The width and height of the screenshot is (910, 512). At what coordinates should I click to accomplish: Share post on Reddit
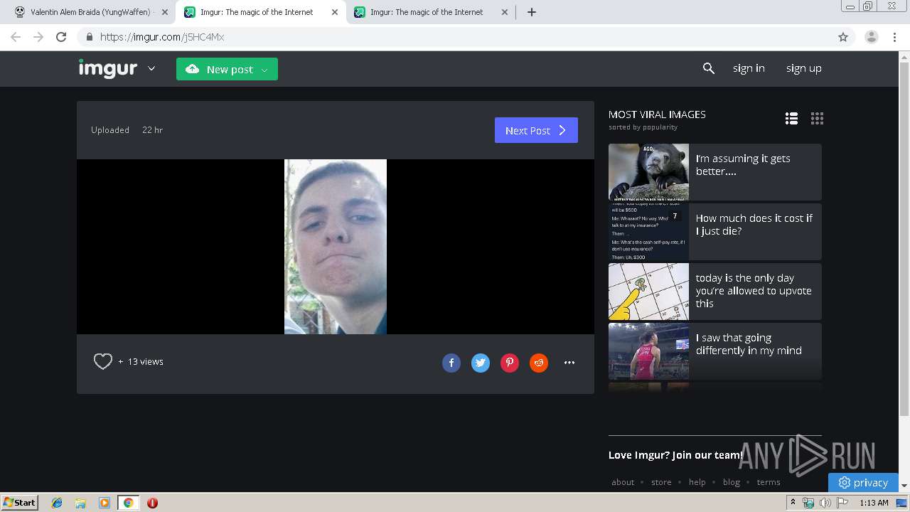coord(539,363)
